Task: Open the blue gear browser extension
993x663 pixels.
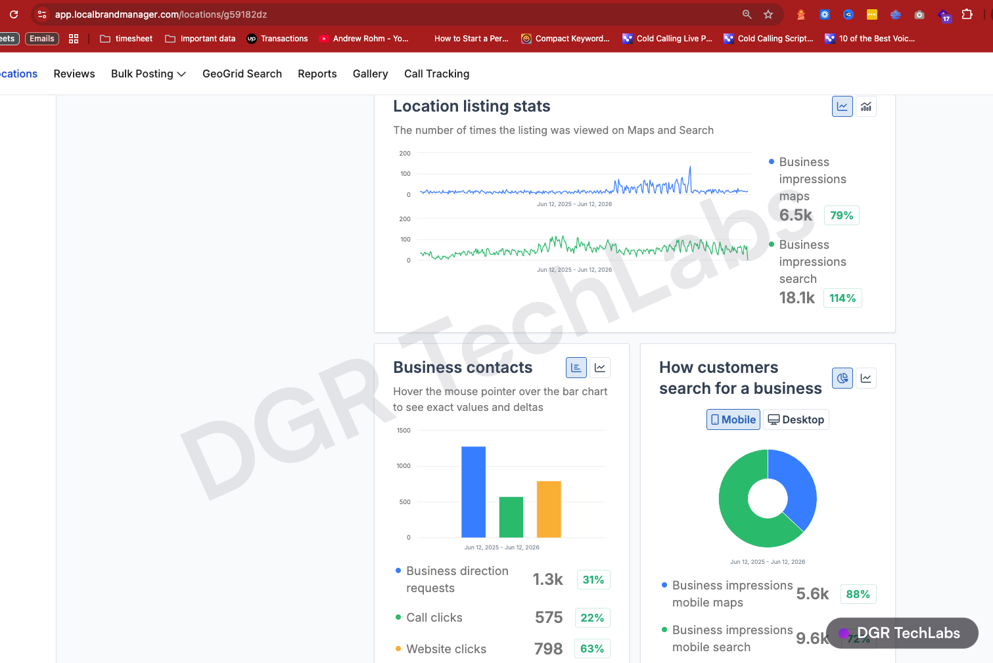Action: [x=825, y=14]
